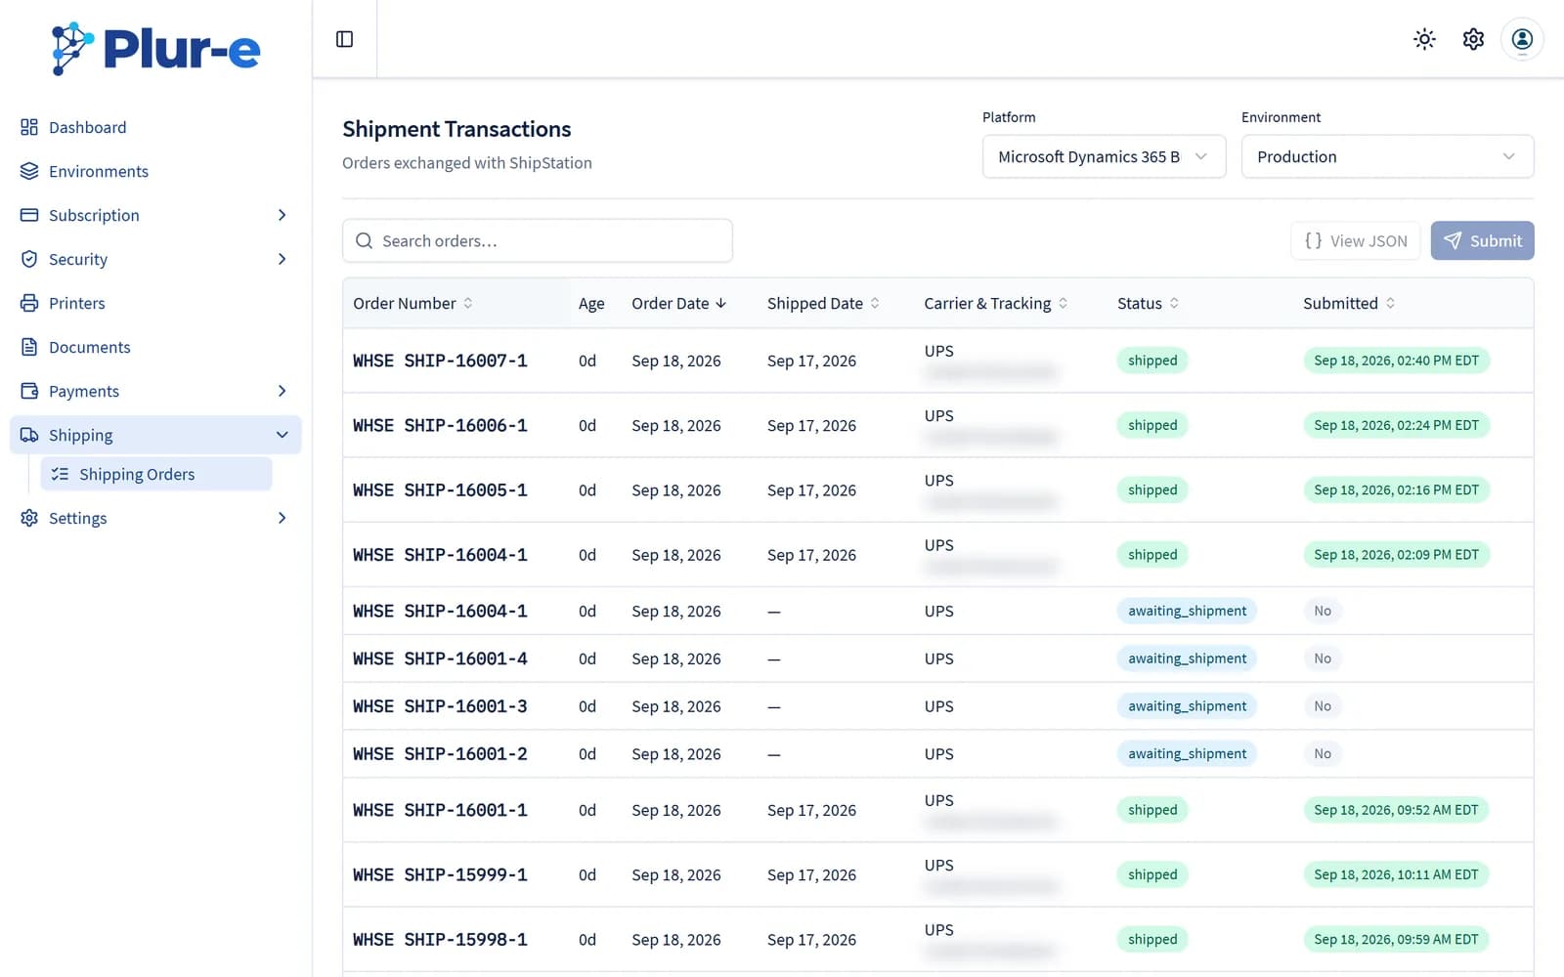
Task: Sort by Order Date column
Action: [x=679, y=303]
